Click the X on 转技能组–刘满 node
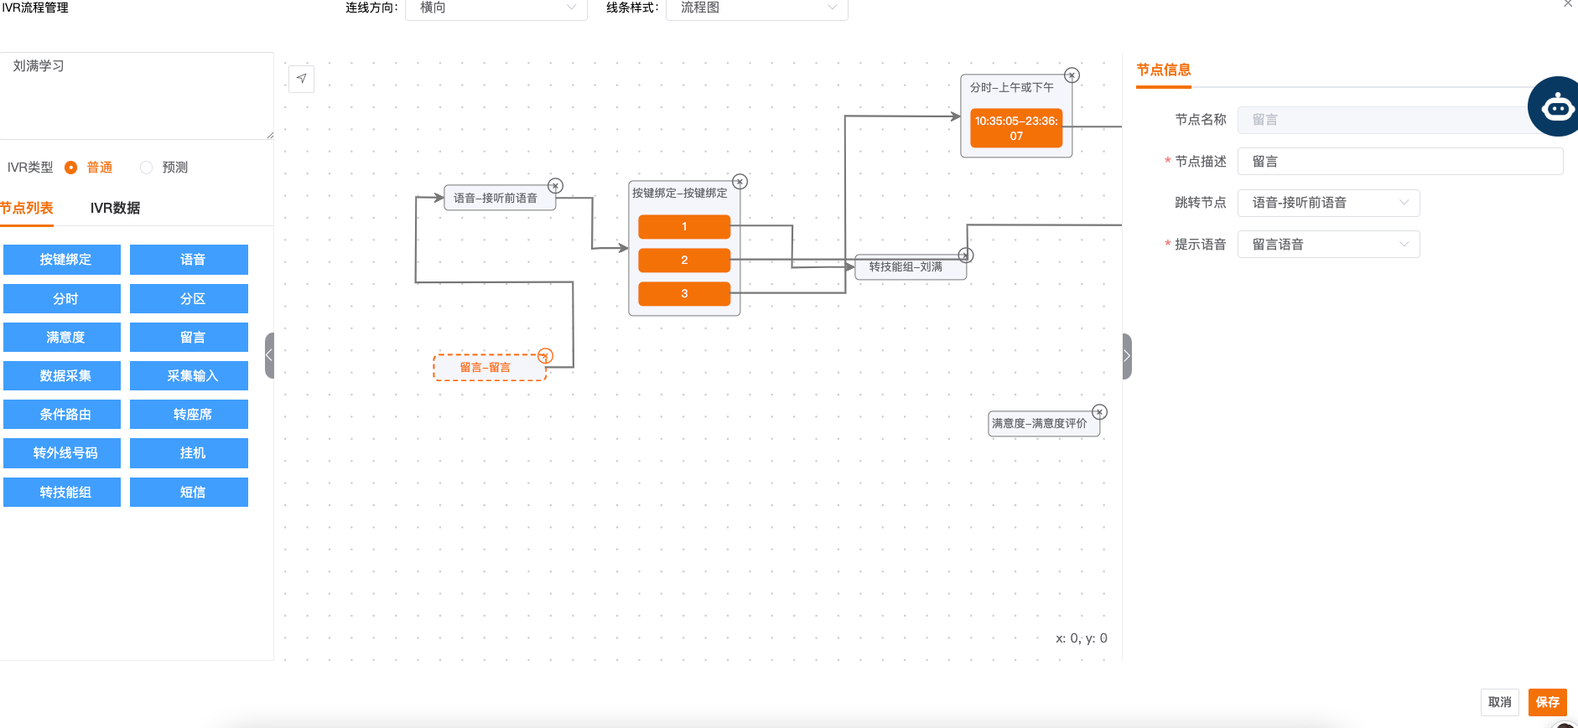1578x728 pixels. pyautogui.click(x=965, y=256)
